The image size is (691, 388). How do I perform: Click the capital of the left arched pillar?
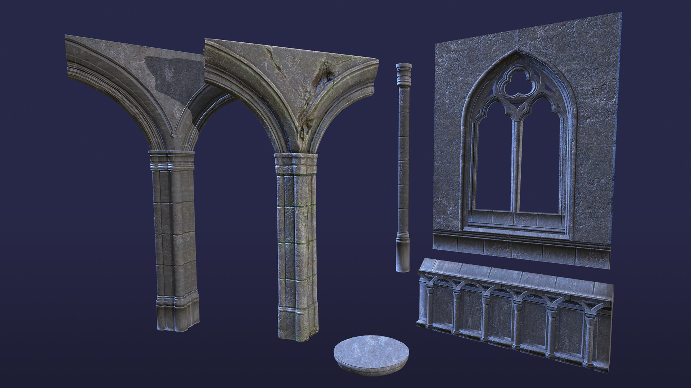tap(171, 161)
